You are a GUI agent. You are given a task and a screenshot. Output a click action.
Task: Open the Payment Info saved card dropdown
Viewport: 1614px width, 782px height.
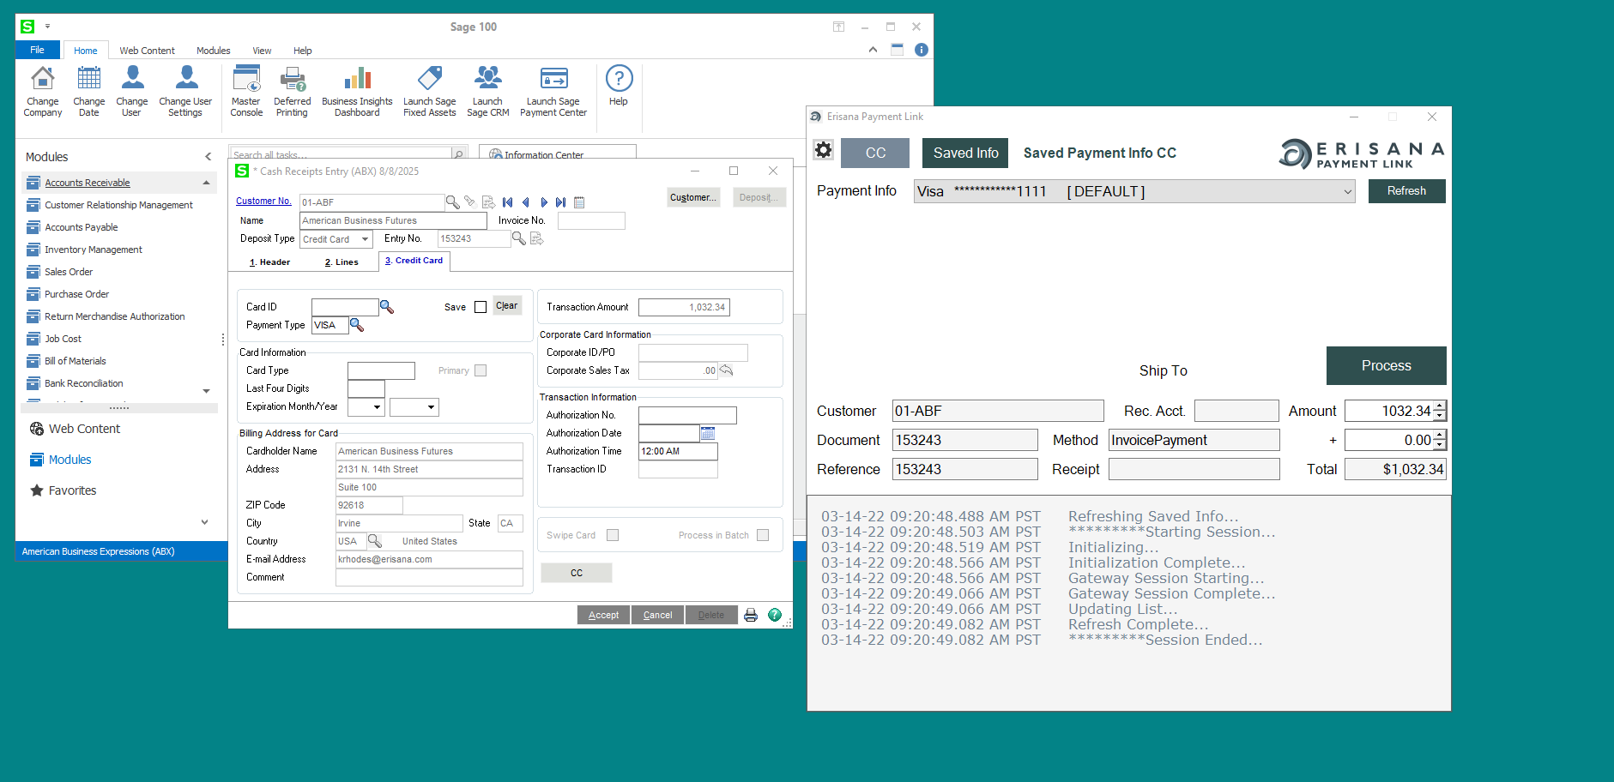pyautogui.click(x=1348, y=192)
